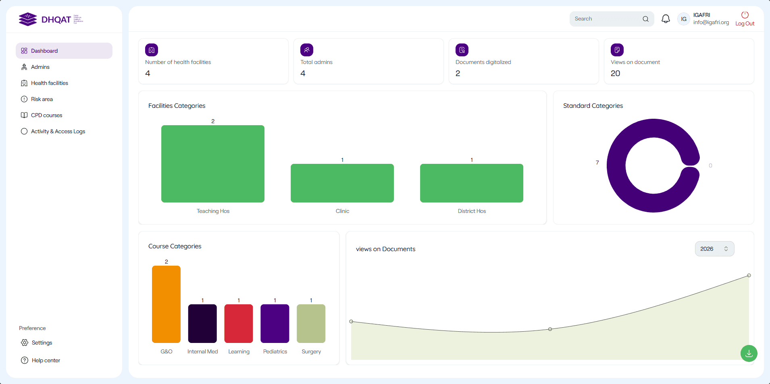Screen dimensions: 770x384
Task: Open the Risk area section
Action: click(64, 99)
